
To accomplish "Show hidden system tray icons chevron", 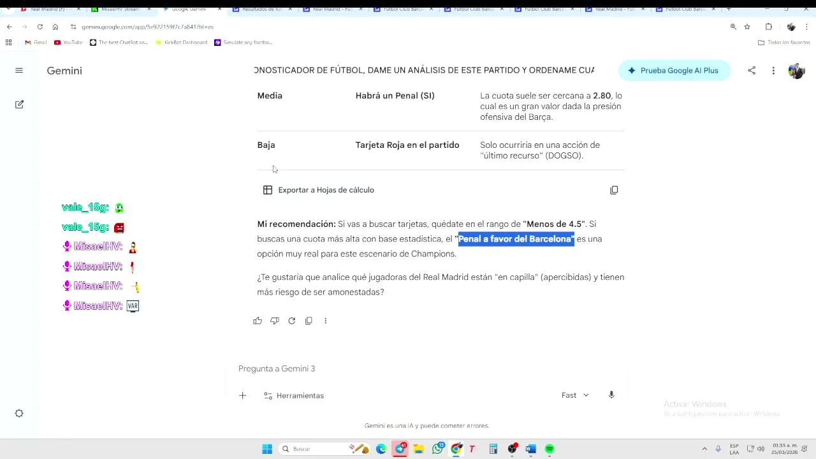I will point(704,449).
